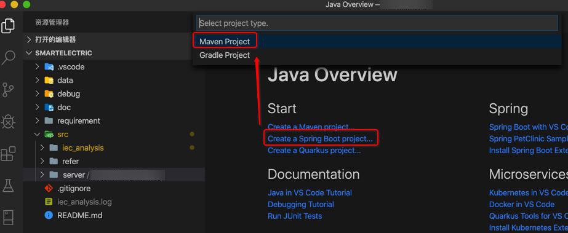Click the iec_analysis folder icon
The height and width of the screenshot is (233, 568).
click(54, 148)
